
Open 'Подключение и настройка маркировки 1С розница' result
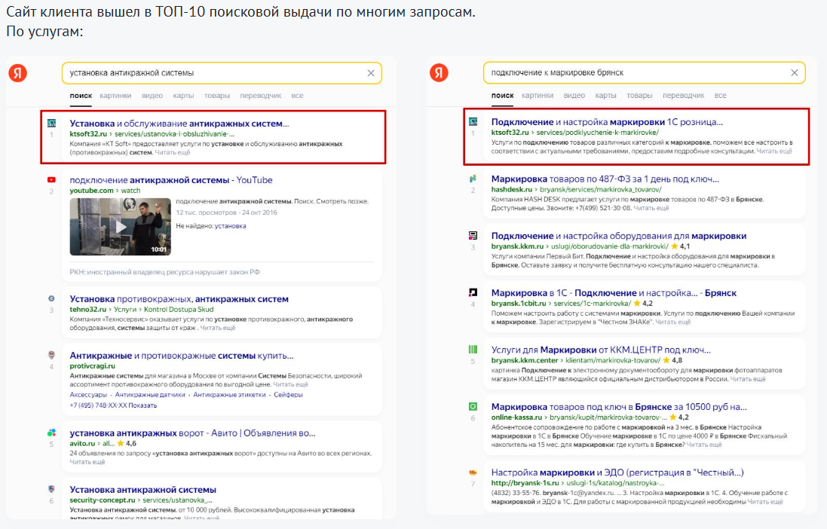607,122
